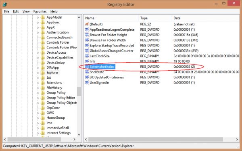This screenshot has width=242, height=151.
Task: Click the AppReadinessLogonComplete value icon
Action: tap(87, 29)
